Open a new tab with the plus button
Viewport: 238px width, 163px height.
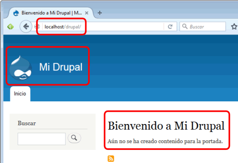[100, 13]
